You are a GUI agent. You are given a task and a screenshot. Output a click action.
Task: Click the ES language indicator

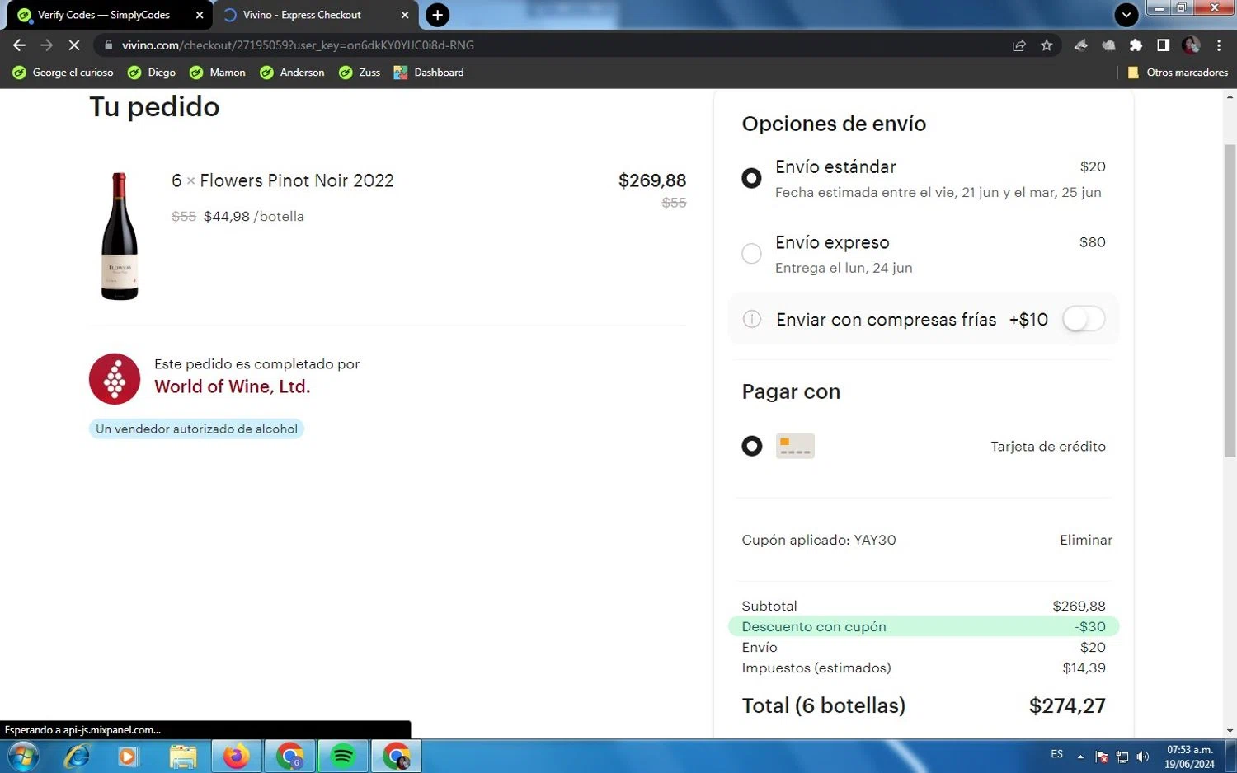(1057, 754)
